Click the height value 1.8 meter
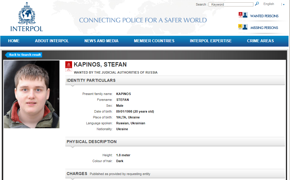This screenshot has height=180, width=290. tap(123, 155)
